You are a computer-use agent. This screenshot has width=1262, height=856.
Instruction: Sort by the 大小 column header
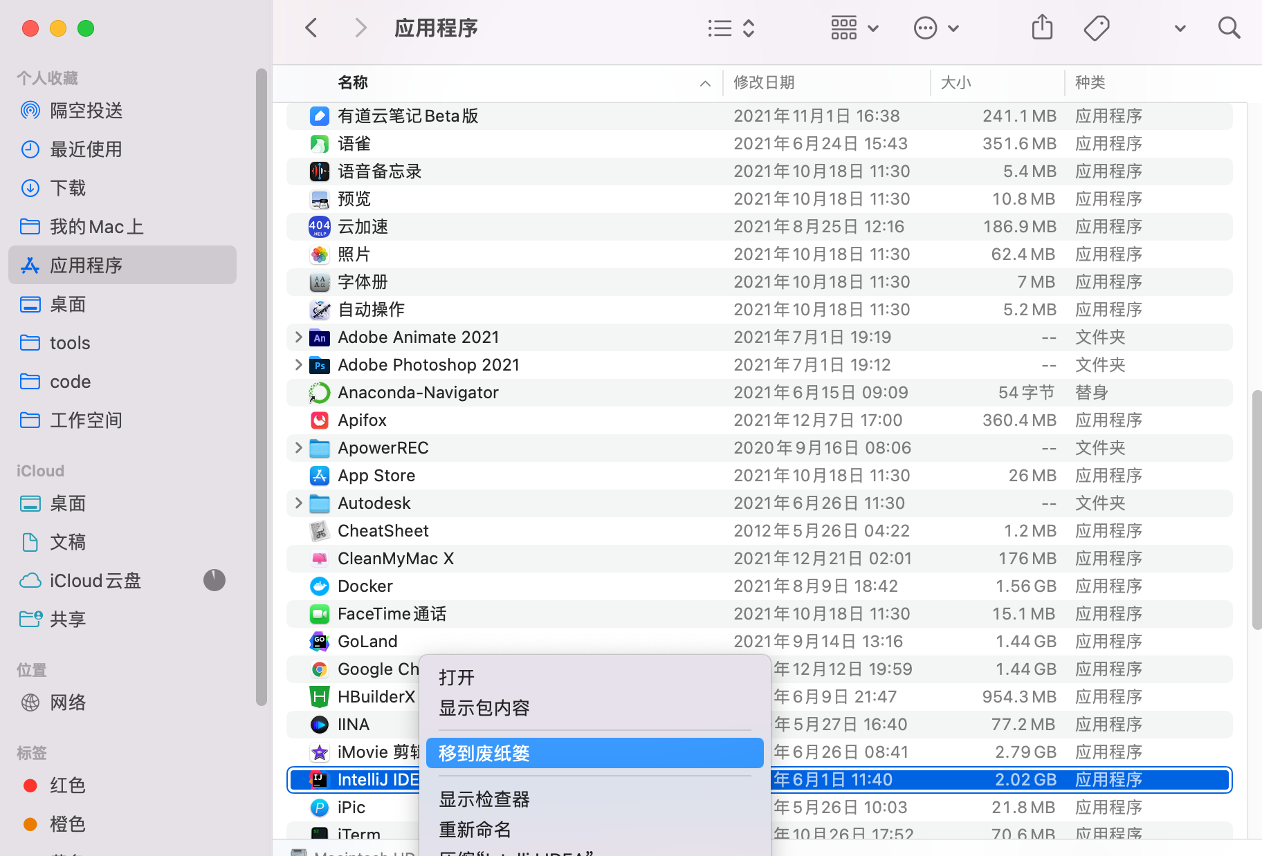(956, 83)
